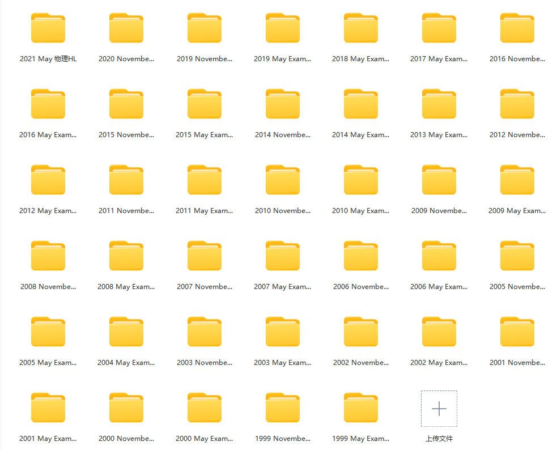The image size is (557, 450).
Task: Open the 2016 May Exam folder icon
Action: (x=48, y=104)
